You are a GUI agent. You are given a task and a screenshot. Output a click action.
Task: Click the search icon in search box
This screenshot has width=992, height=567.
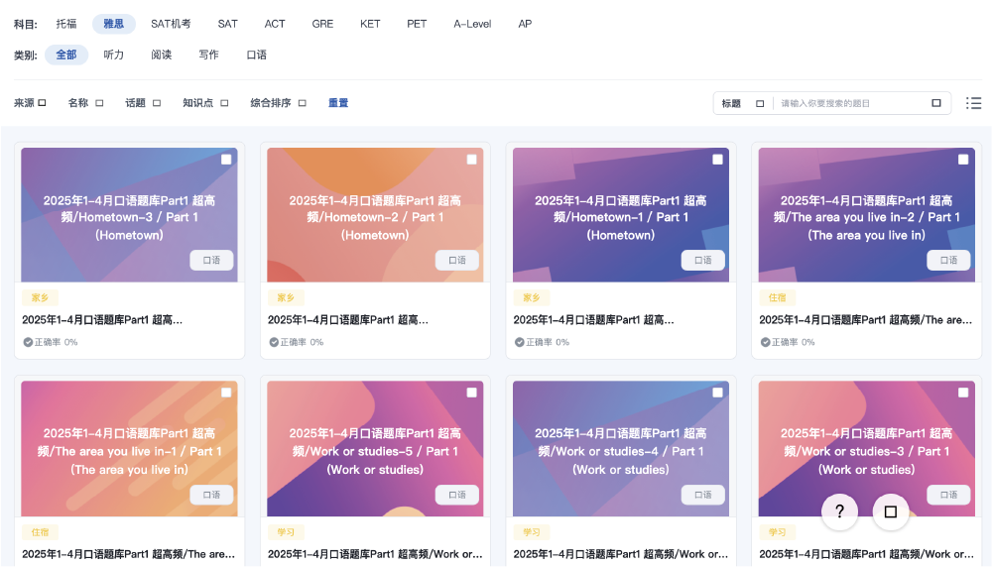(x=935, y=103)
